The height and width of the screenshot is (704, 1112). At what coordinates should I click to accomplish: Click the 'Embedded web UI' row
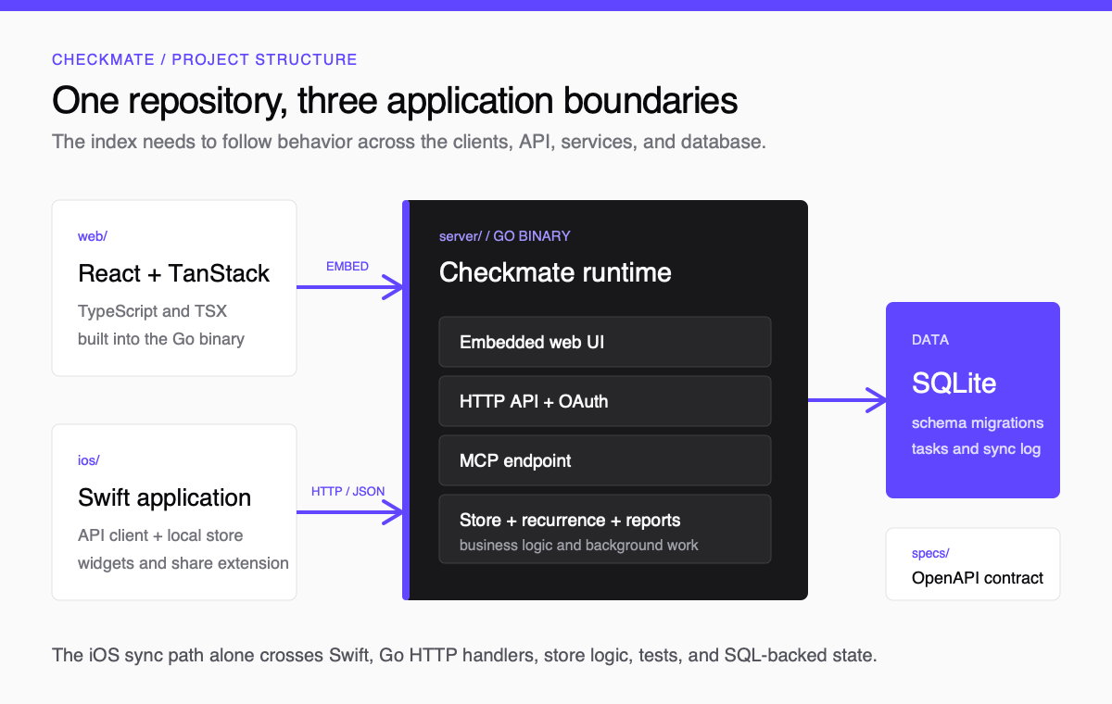coord(605,342)
